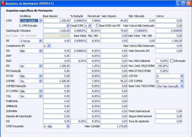Click the MVA ST PIS/COFINS field
The width and height of the screenshot is (192, 137).
[x=162, y=71]
